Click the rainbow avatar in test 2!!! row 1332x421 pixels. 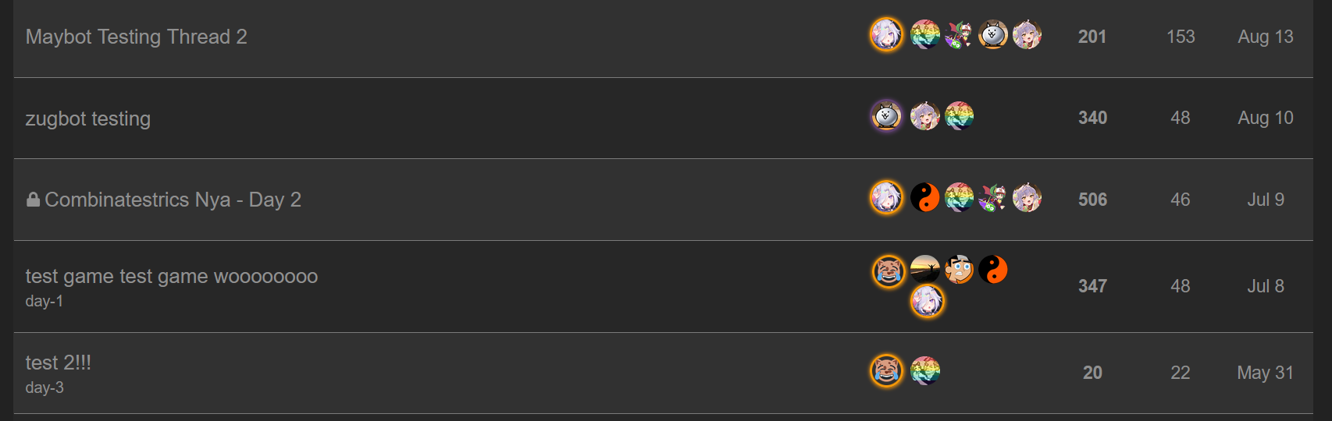point(925,370)
